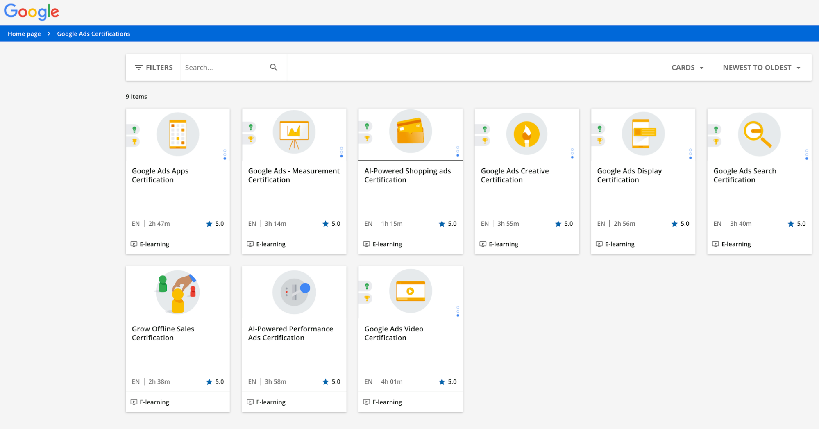Click the 3h 14m duration text
Image resolution: width=819 pixels, height=429 pixels.
(275, 224)
